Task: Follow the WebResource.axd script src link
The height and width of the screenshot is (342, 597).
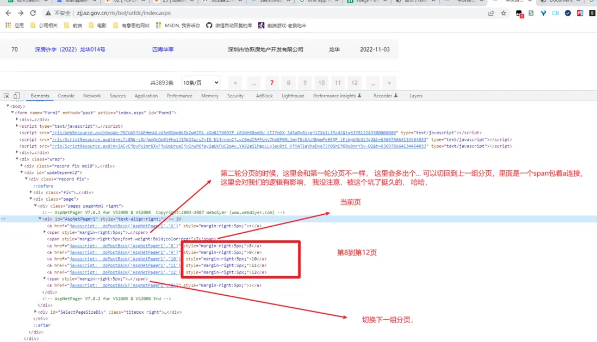Action: (x=224, y=133)
